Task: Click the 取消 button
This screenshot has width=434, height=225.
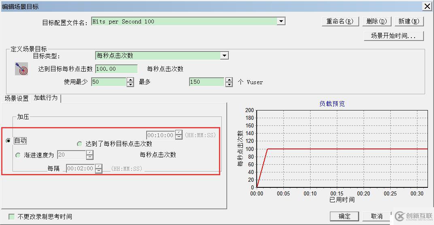Action: click(377, 216)
